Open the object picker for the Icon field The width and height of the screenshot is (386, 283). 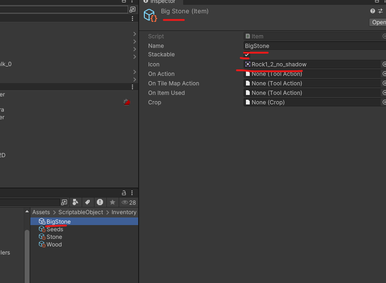pyautogui.click(x=384, y=64)
